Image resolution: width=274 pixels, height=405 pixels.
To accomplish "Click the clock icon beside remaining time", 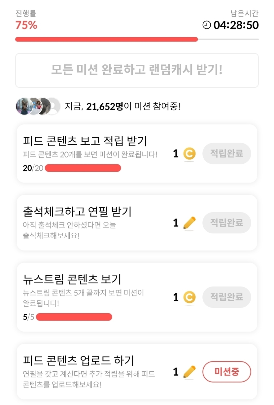I will [206, 25].
